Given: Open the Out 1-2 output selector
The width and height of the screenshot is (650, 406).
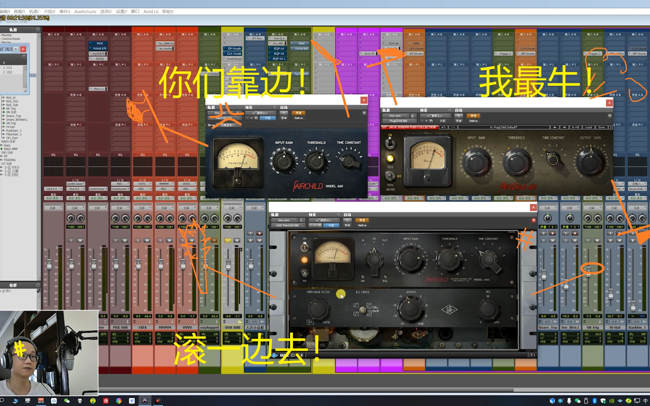Looking at the screenshot, I should (x=52, y=189).
